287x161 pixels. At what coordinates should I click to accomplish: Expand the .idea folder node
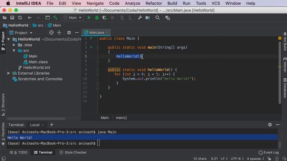(14, 45)
